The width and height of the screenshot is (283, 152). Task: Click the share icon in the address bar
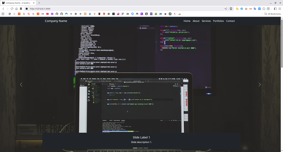coord(226,8)
